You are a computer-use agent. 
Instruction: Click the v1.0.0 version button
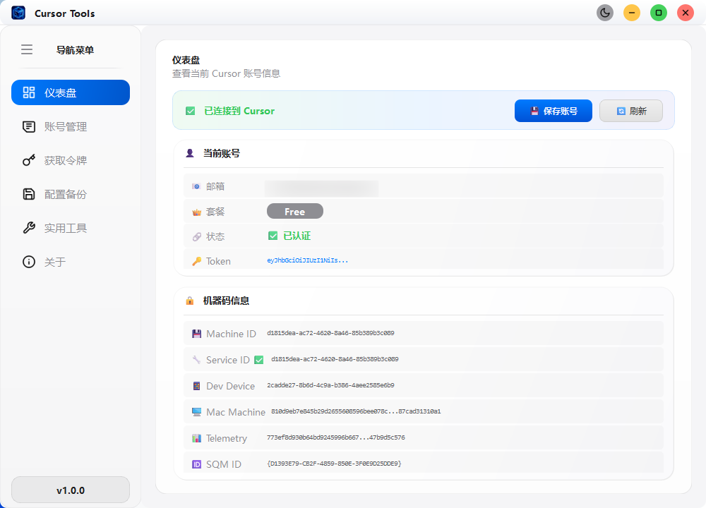(71, 490)
